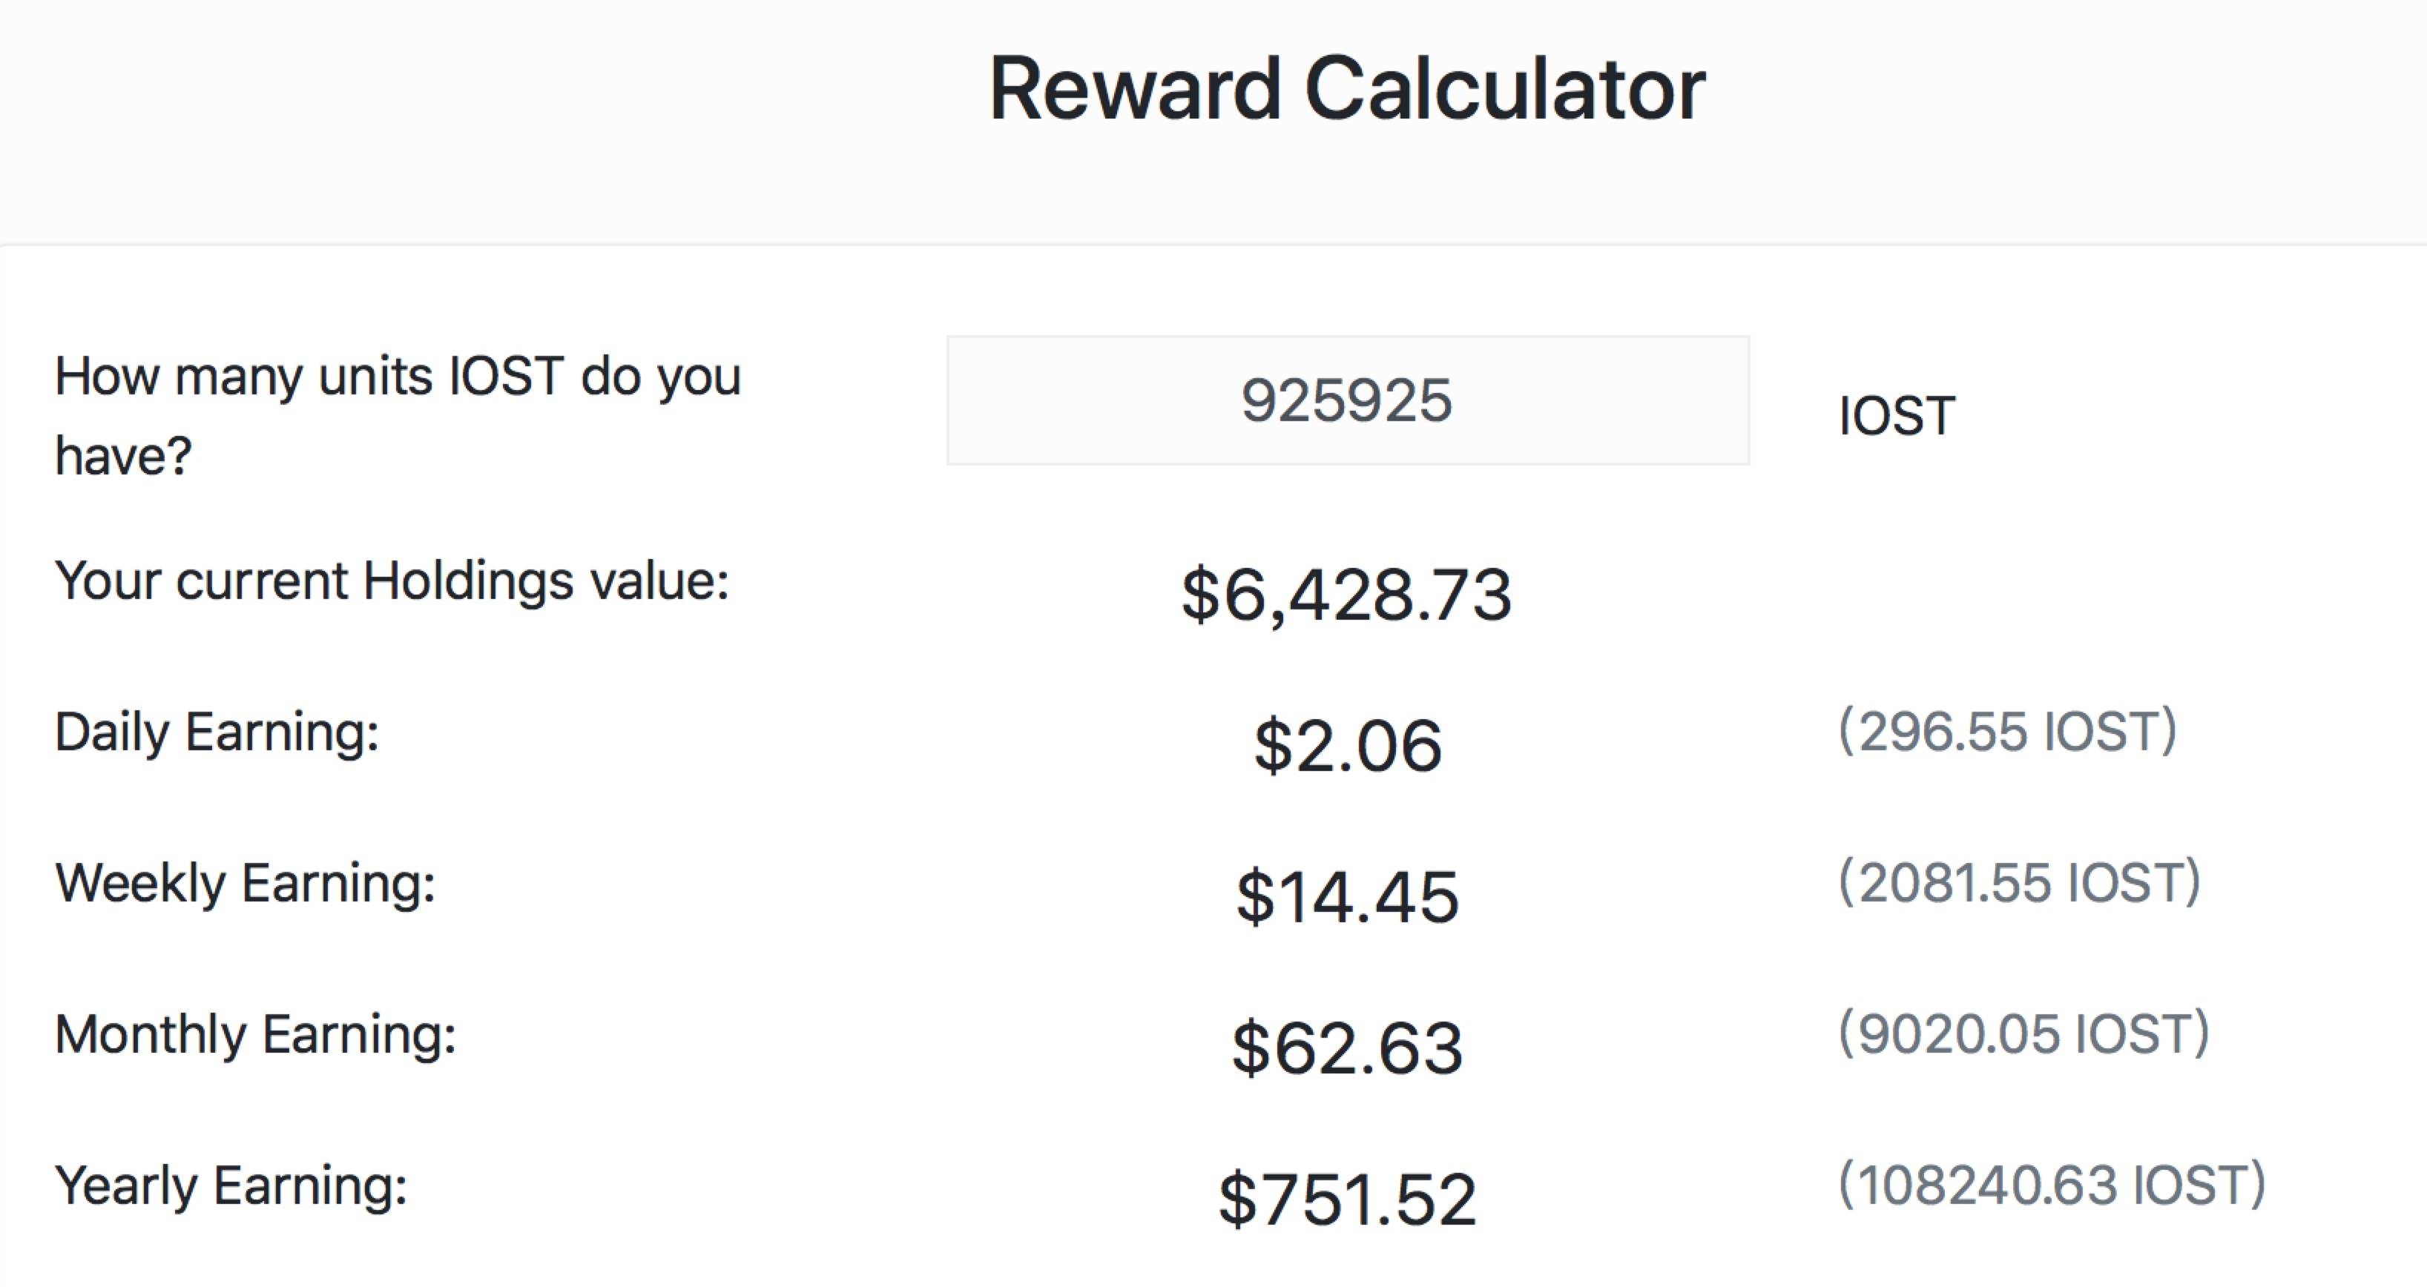Click the weekly 2081.55 IOST value
Screen dimensions: 2427x1287
(2019, 883)
